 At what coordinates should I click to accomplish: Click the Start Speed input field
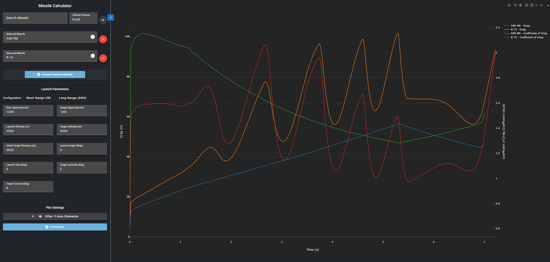[x=28, y=112]
